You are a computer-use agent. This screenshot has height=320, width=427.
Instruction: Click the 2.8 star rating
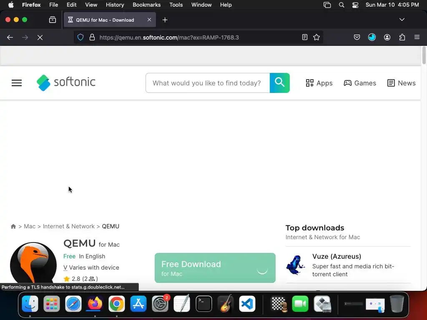click(80, 279)
